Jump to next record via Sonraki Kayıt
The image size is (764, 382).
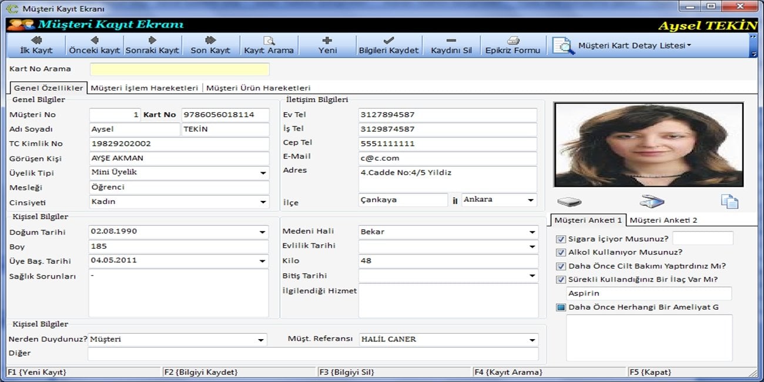(152, 45)
